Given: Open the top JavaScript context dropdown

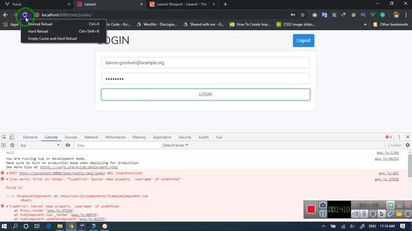Looking at the screenshot, I should (x=40, y=146).
